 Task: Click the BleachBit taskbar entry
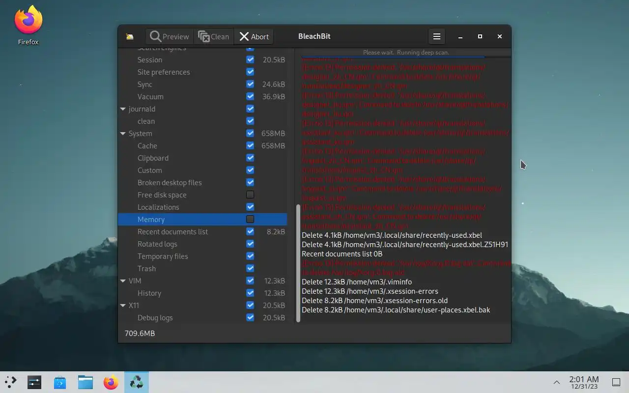point(137,382)
